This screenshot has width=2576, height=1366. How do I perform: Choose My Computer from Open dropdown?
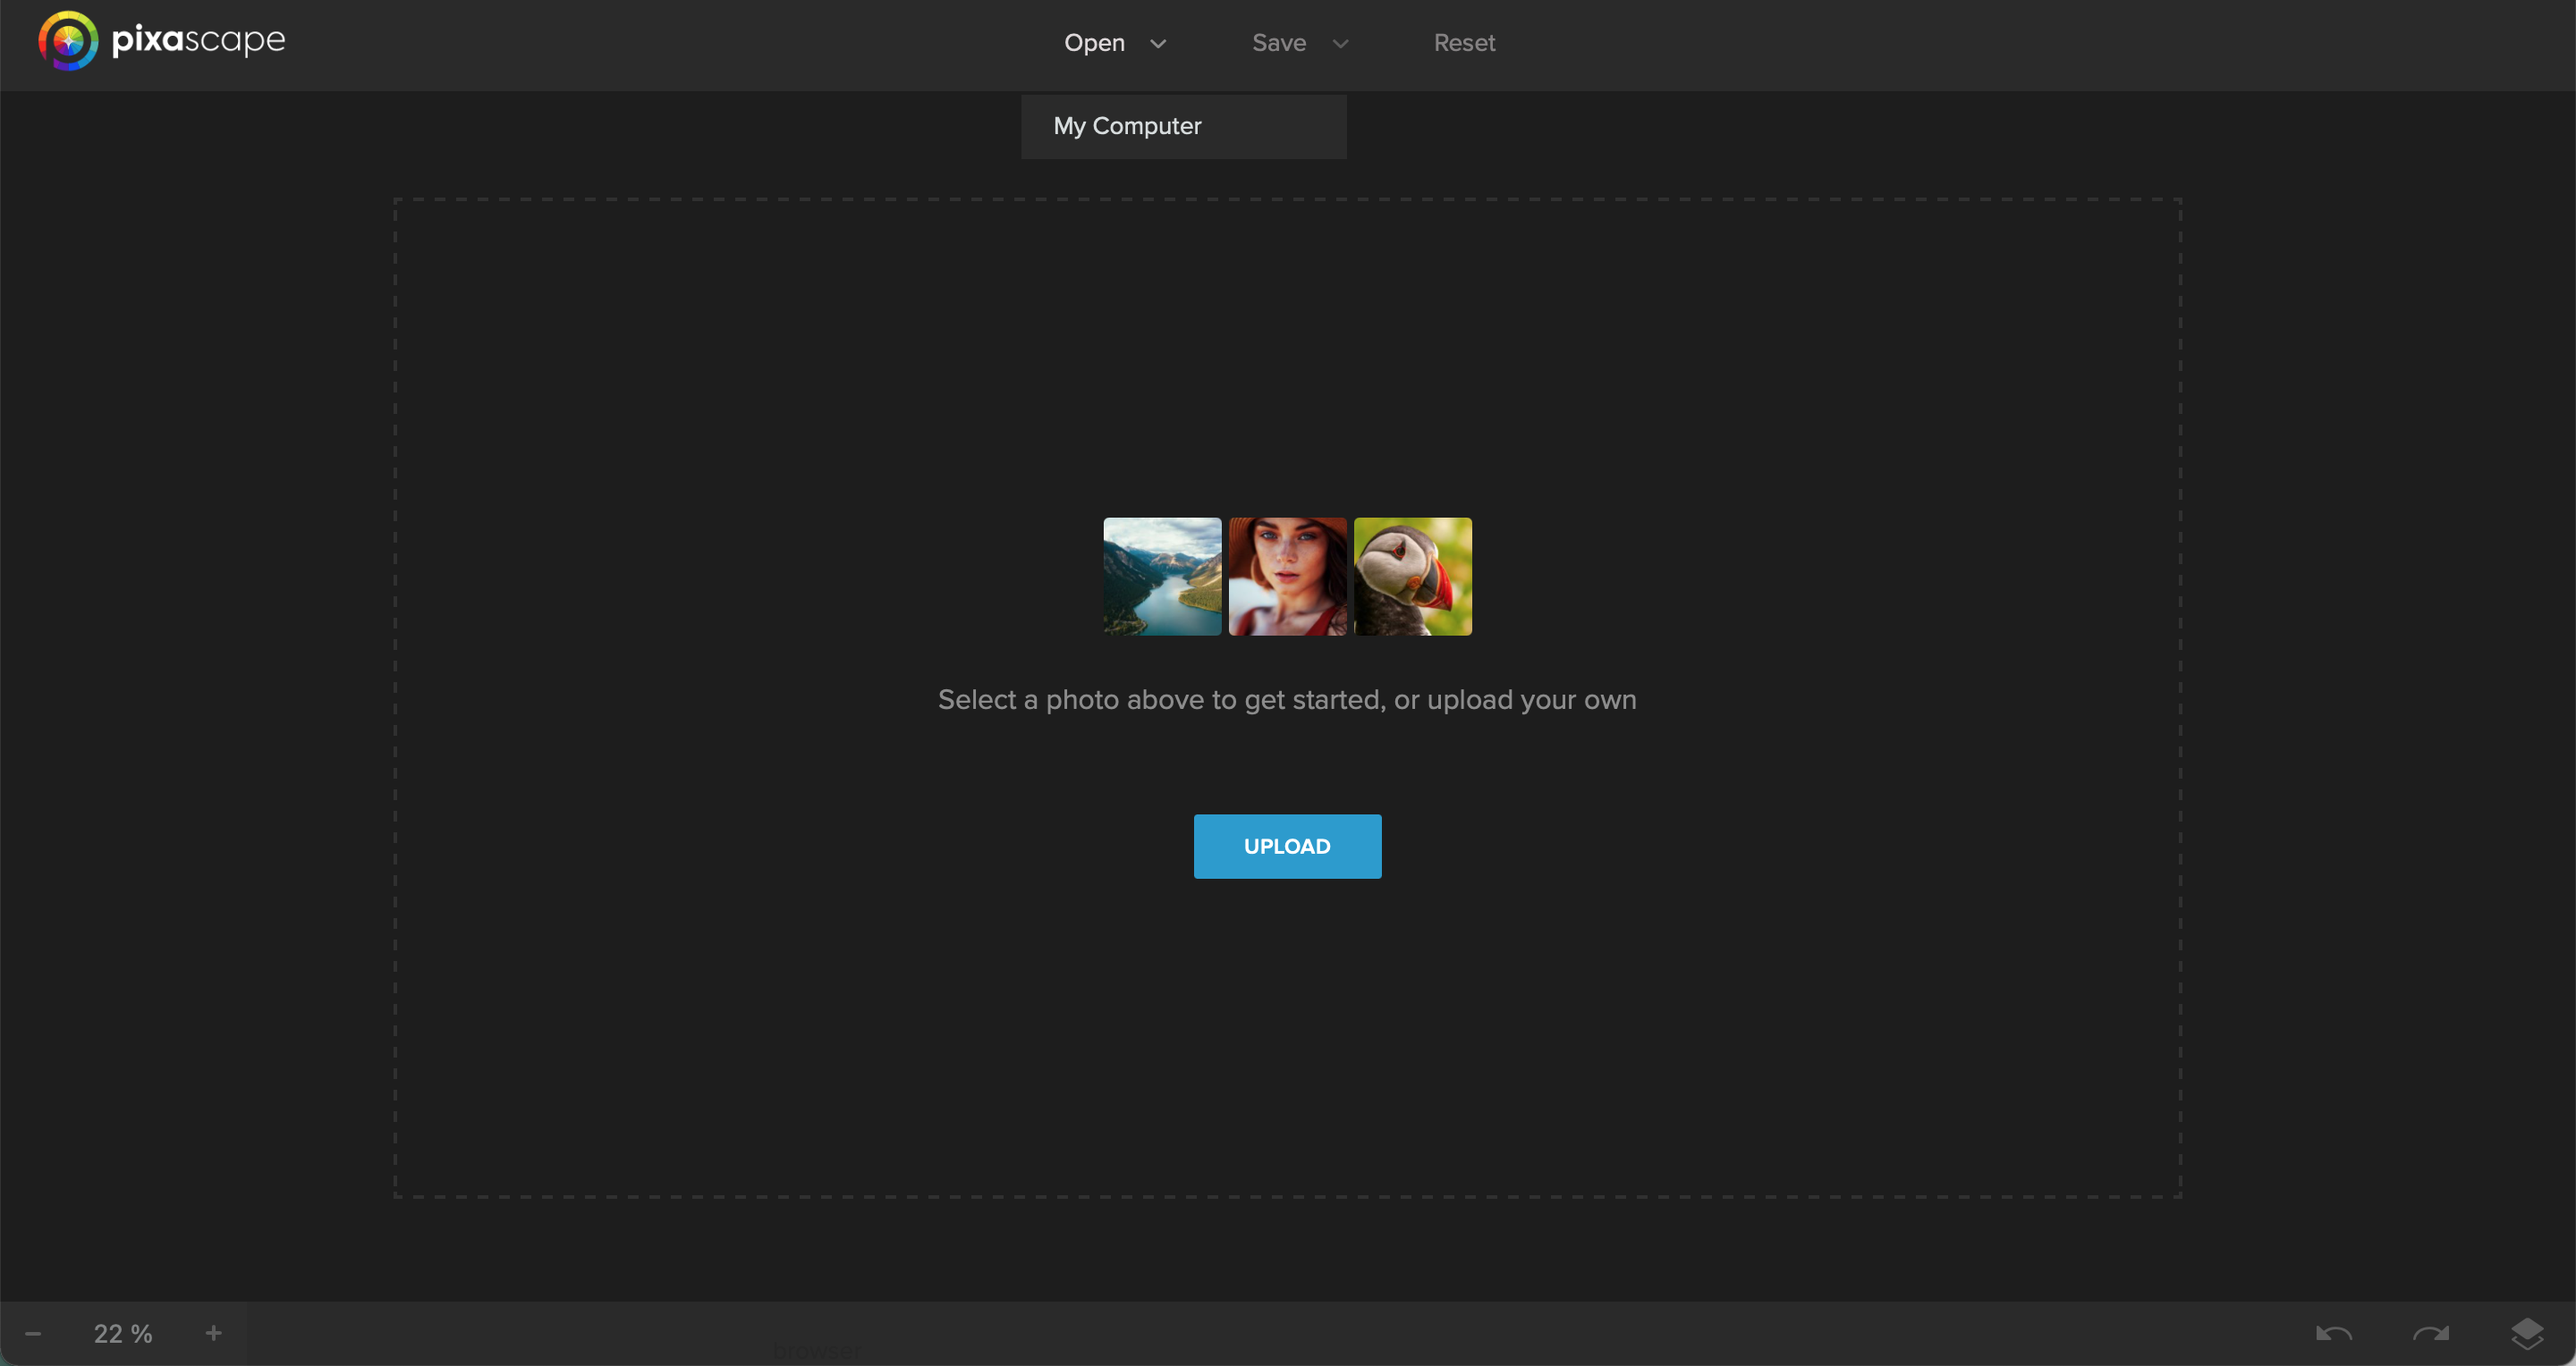pos(1127,126)
